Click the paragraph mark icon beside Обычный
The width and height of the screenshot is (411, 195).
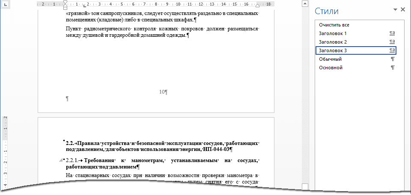(393, 59)
